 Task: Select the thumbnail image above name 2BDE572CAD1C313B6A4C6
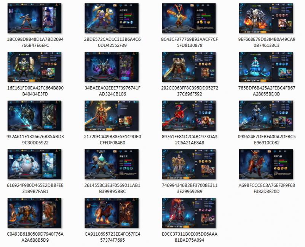112,18
